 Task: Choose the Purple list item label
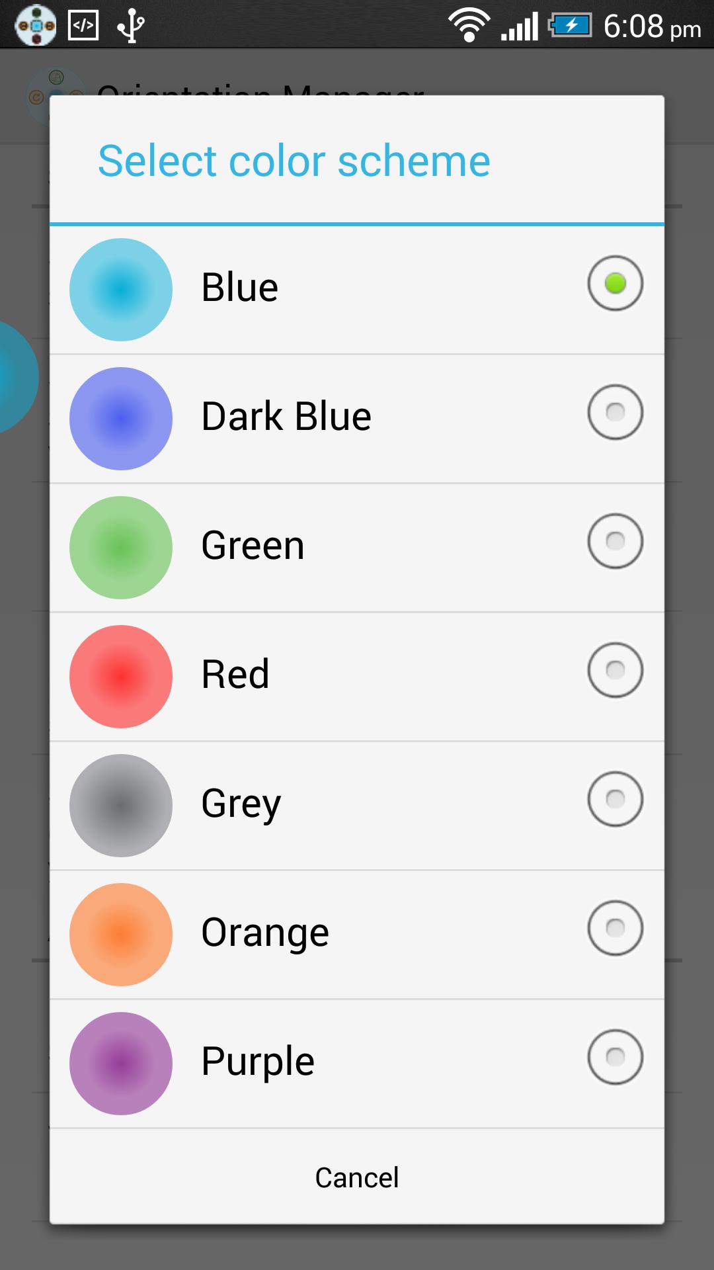[258, 1062]
